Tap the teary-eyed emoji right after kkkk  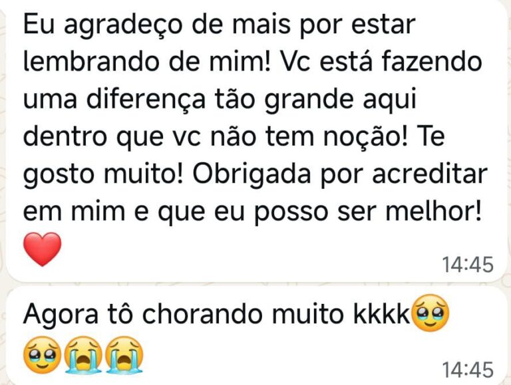click(x=431, y=313)
